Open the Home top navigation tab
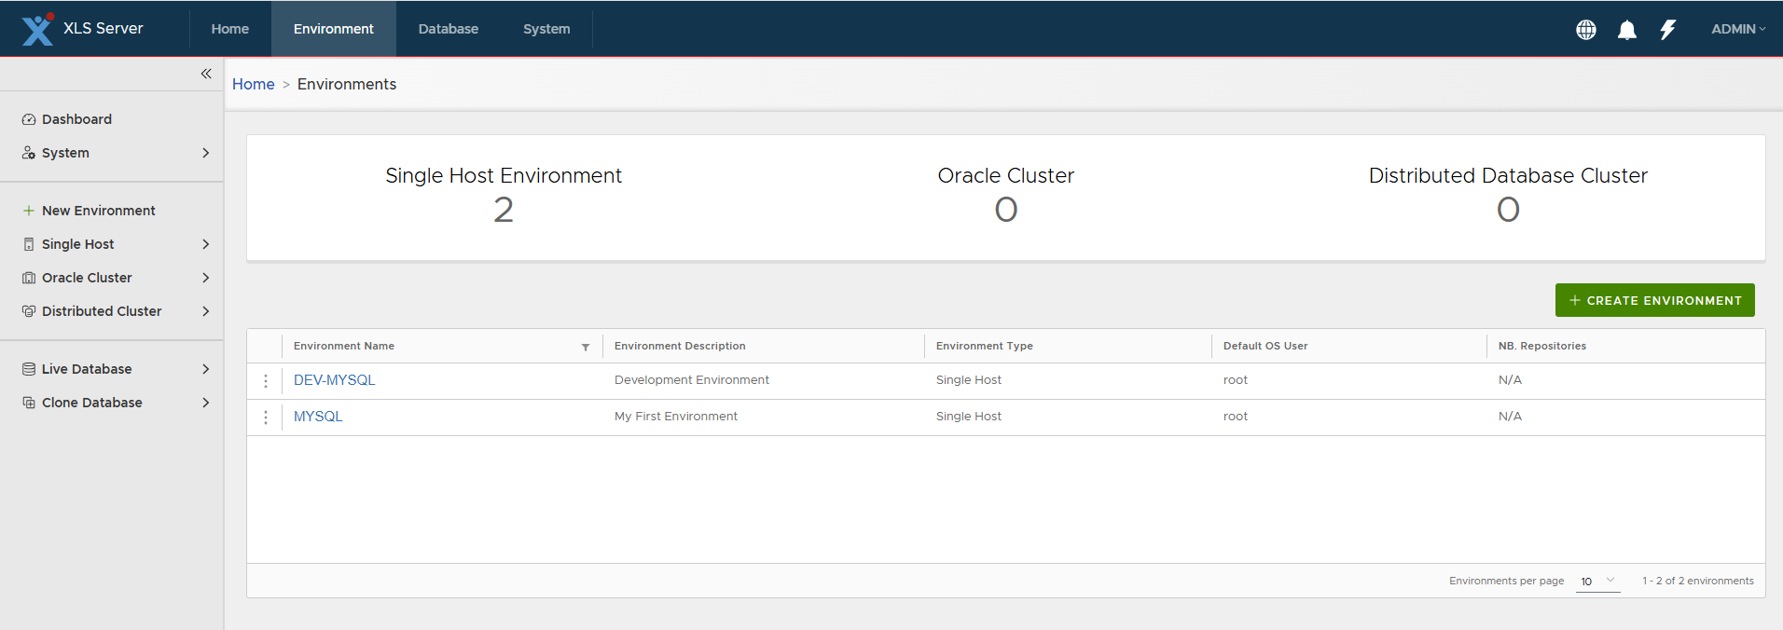Image resolution: width=1783 pixels, height=630 pixels. coord(230,29)
